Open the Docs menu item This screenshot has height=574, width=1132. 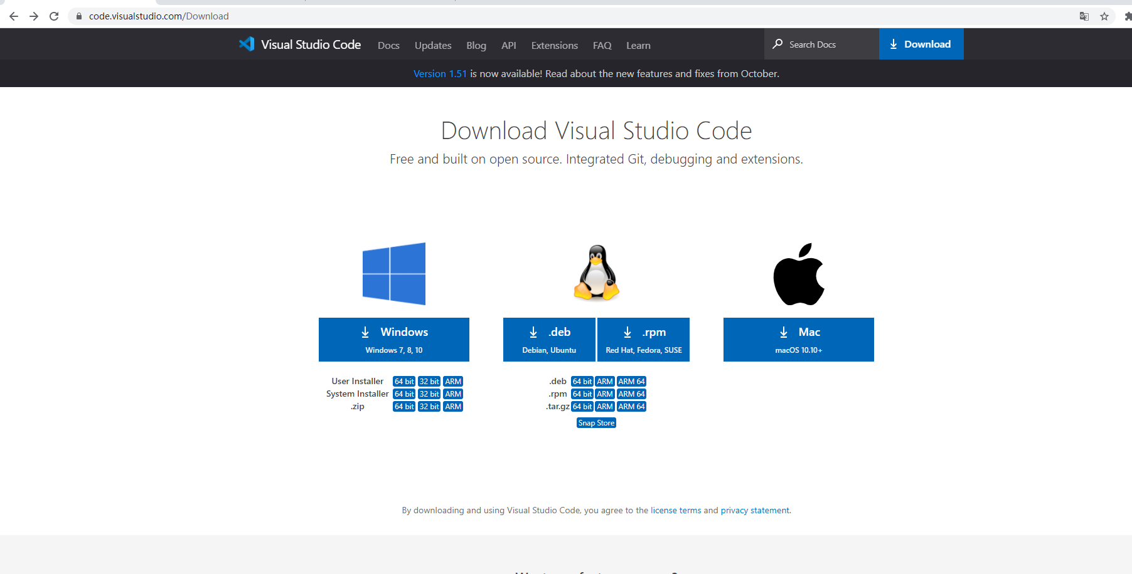click(388, 45)
